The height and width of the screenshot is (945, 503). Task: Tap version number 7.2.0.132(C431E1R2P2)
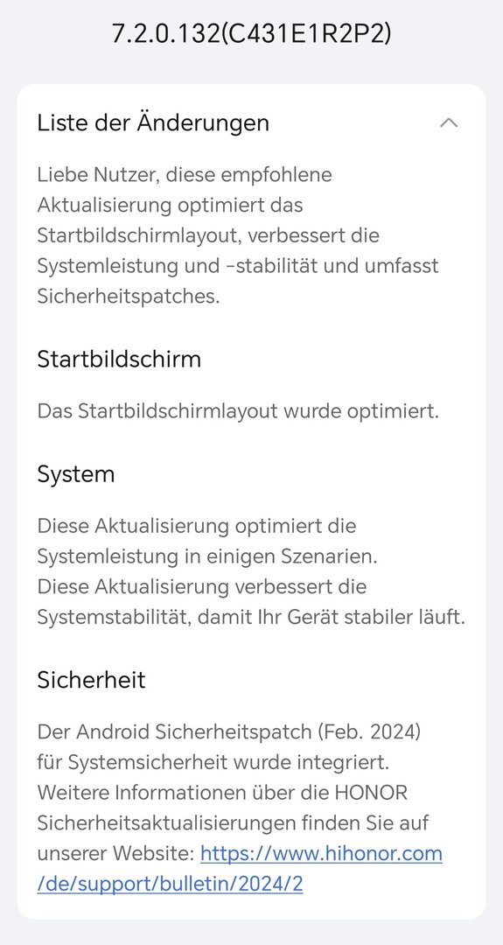[x=251, y=33]
